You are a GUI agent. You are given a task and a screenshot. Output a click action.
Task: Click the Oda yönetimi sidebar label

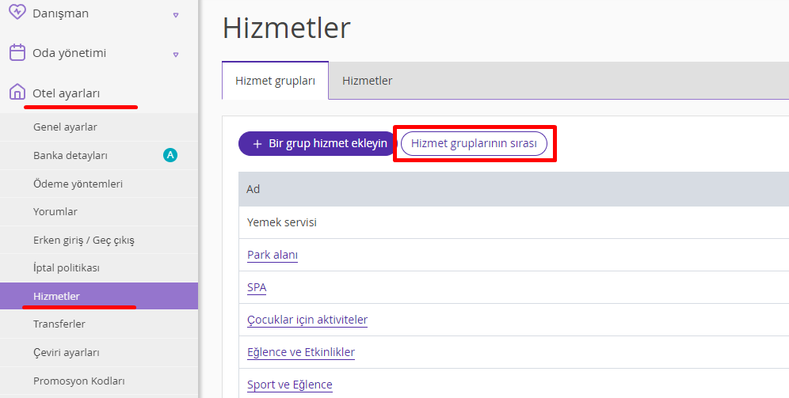70,53
